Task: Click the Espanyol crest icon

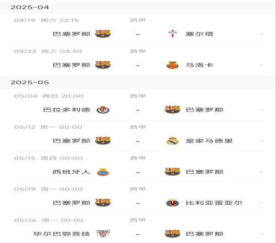Action: click(103, 172)
